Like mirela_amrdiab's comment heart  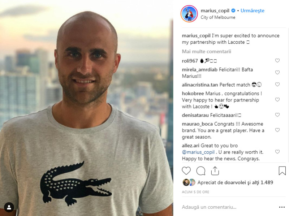coord(277,73)
